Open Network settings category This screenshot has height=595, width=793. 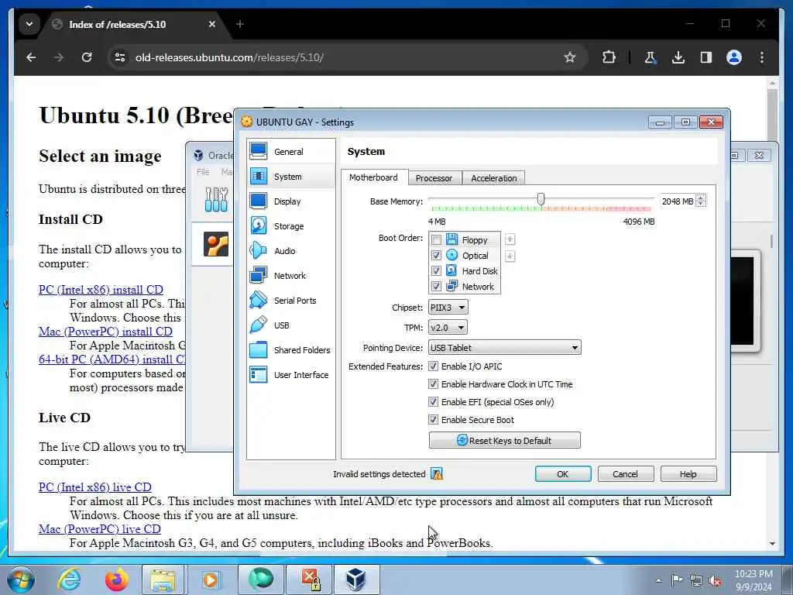click(x=291, y=275)
